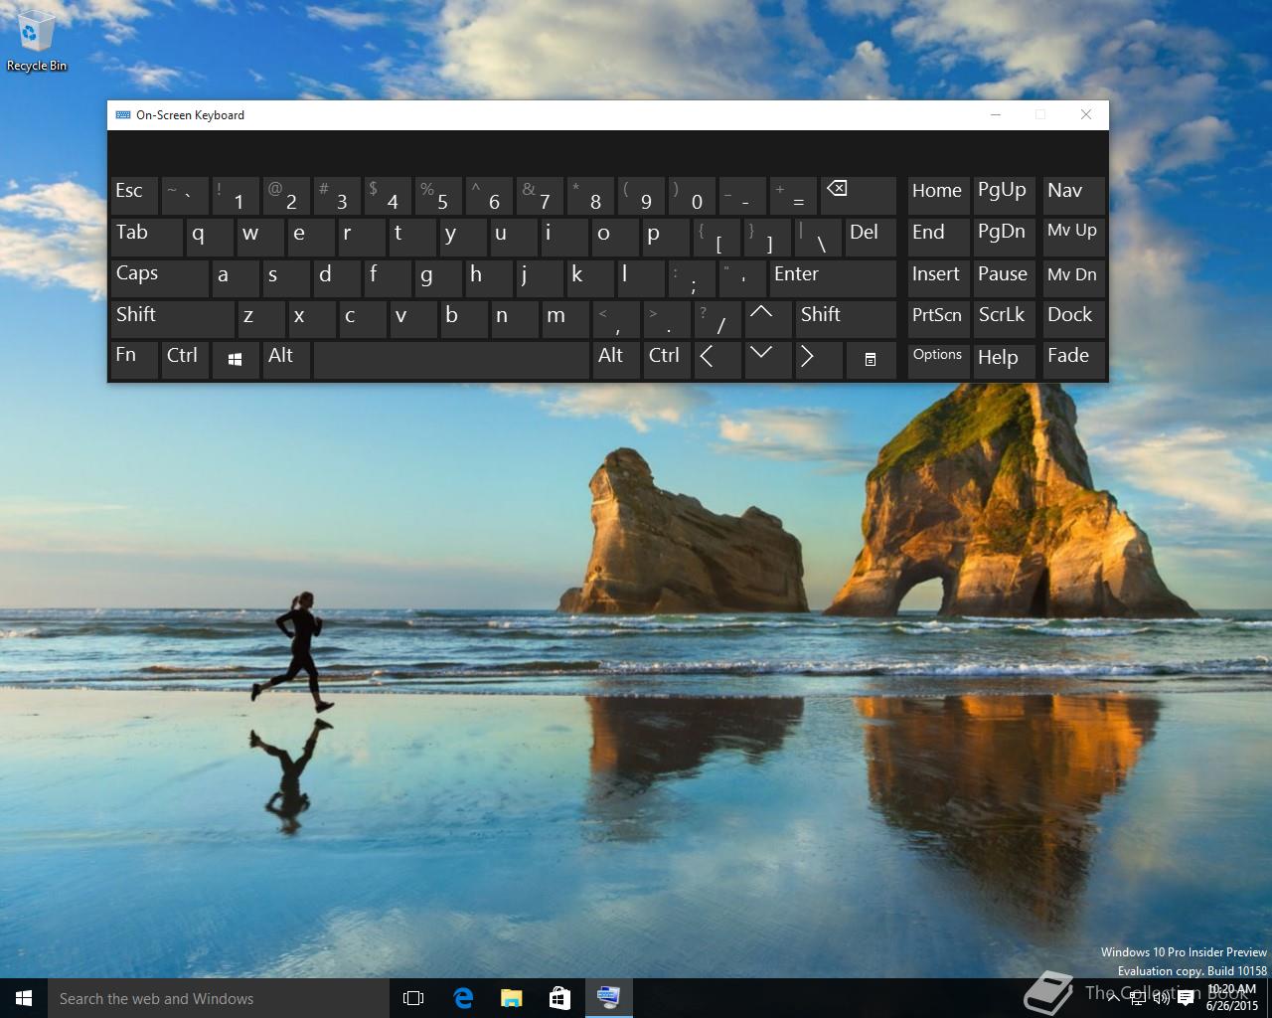Click the backspace key icon

tap(858, 196)
